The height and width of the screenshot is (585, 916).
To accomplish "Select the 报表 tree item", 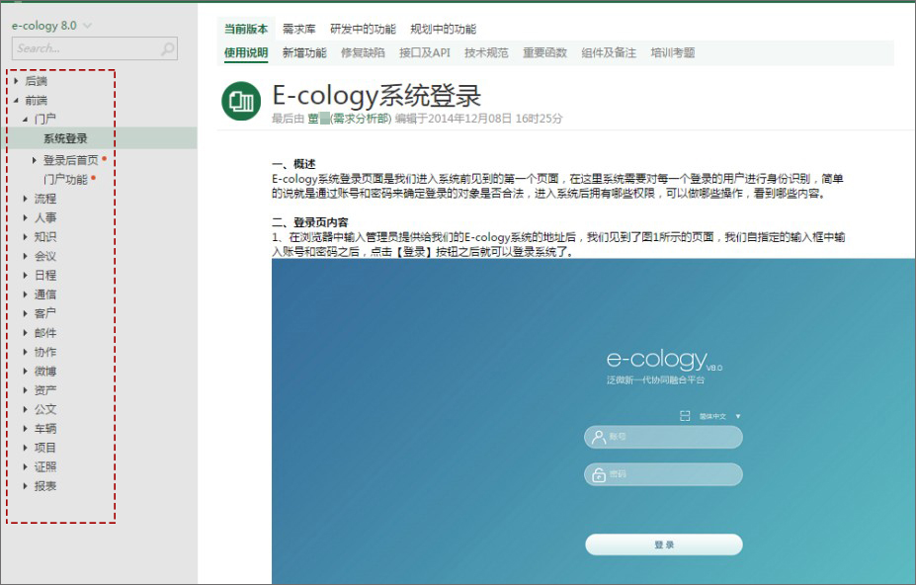I will tap(45, 485).
